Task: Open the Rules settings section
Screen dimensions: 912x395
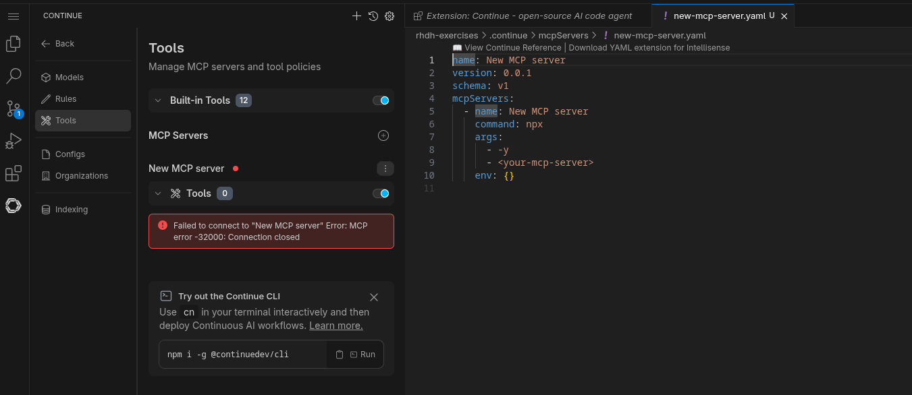Action: (83, 99)
